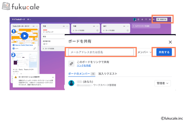
Task: Switch to the 加入リクエスト tab
Action: [108, 74]
